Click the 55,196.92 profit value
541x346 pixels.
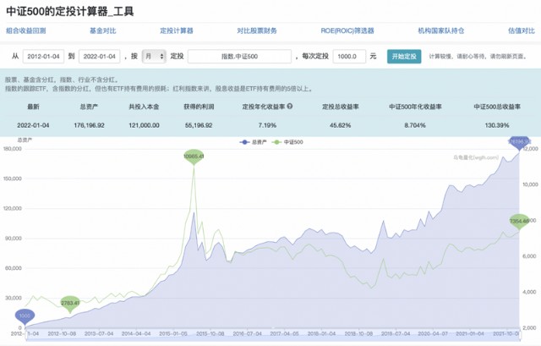click(x=199, y=125)
